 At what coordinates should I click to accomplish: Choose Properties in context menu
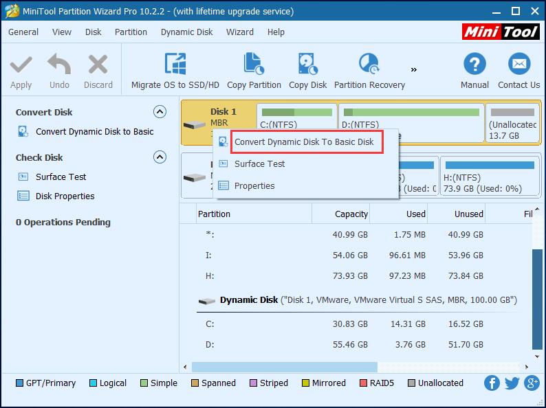pyautogui.click(x=254, y=185)
